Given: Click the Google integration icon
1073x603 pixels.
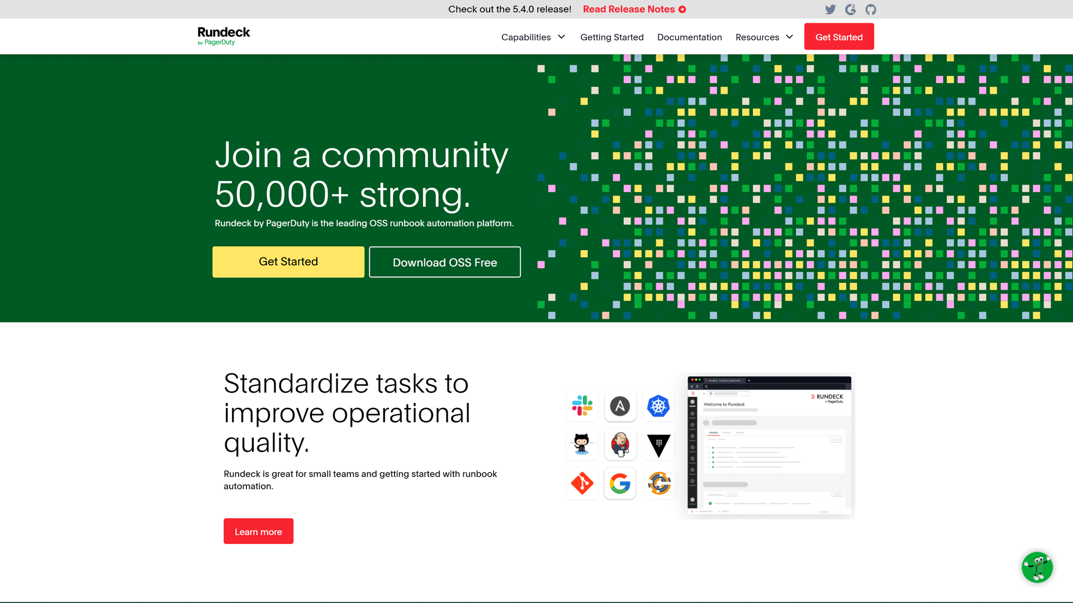Looking at the screenshot, I should [620, 484].
